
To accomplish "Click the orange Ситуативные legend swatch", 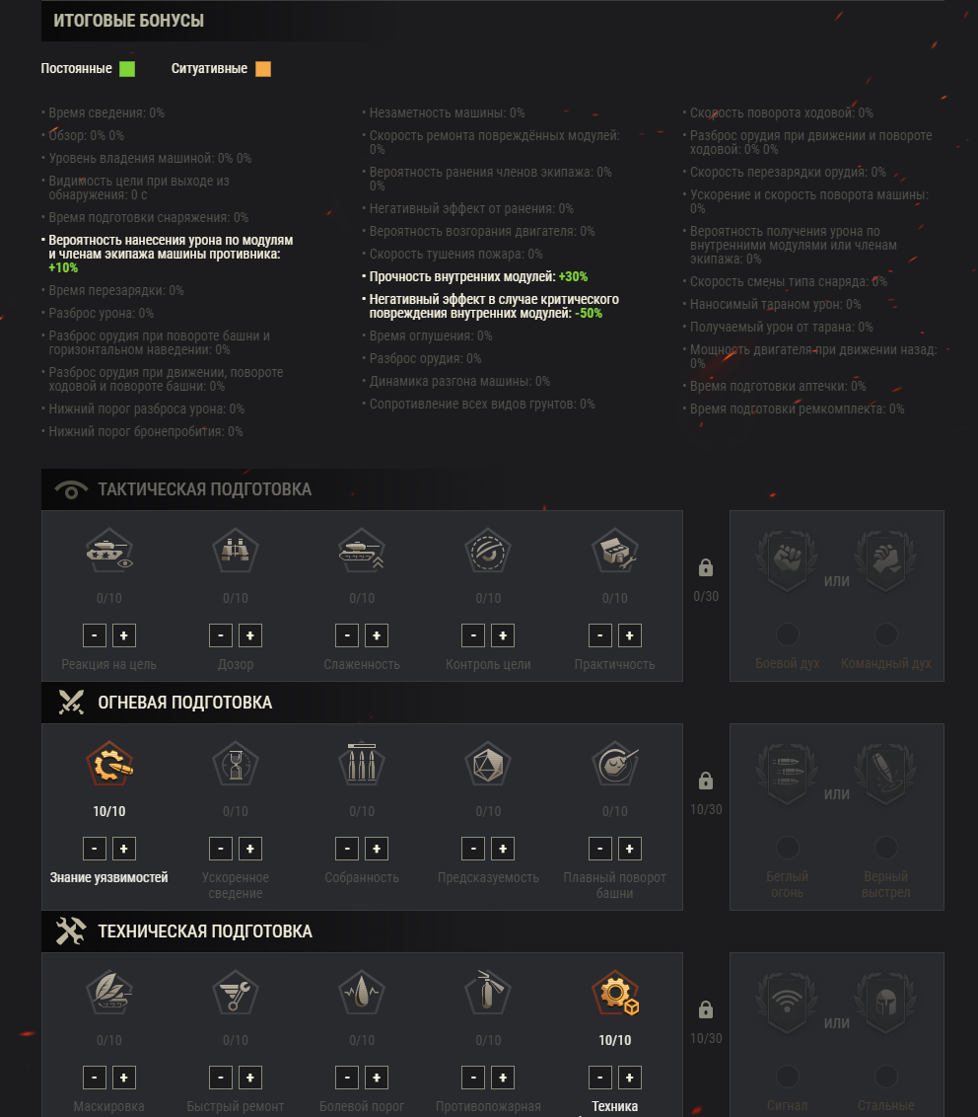I will (x=263, y=68).
